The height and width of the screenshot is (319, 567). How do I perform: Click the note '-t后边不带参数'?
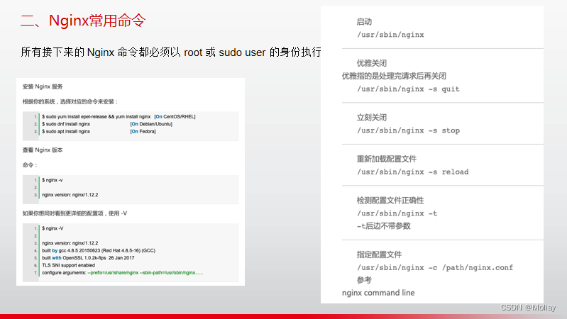coord(384,226)
